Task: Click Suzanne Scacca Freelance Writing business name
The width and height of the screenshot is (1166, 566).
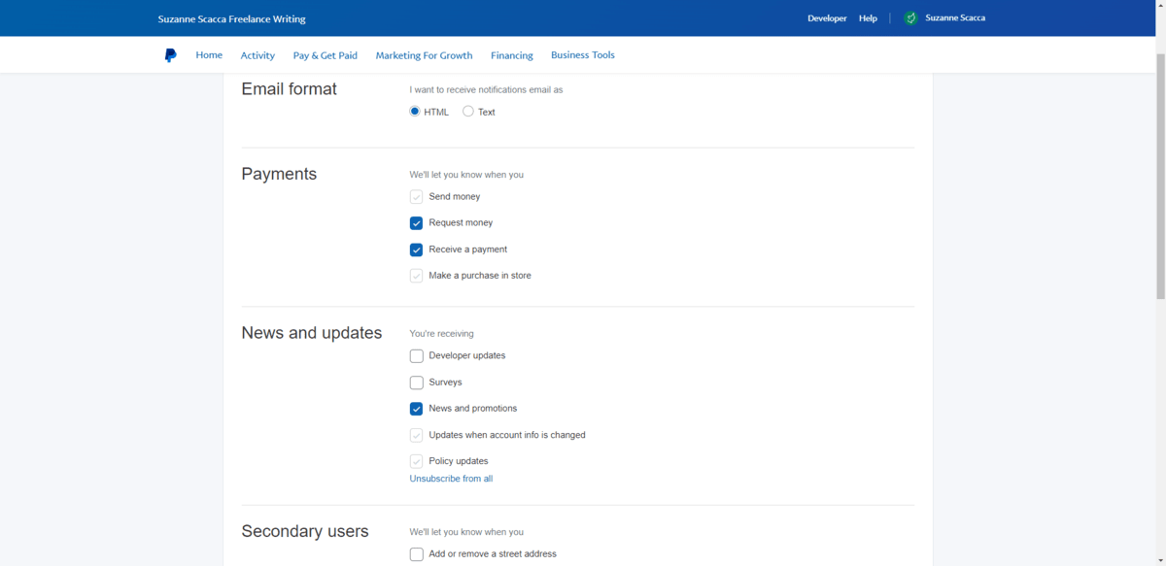Action: [x=231, y=19]
